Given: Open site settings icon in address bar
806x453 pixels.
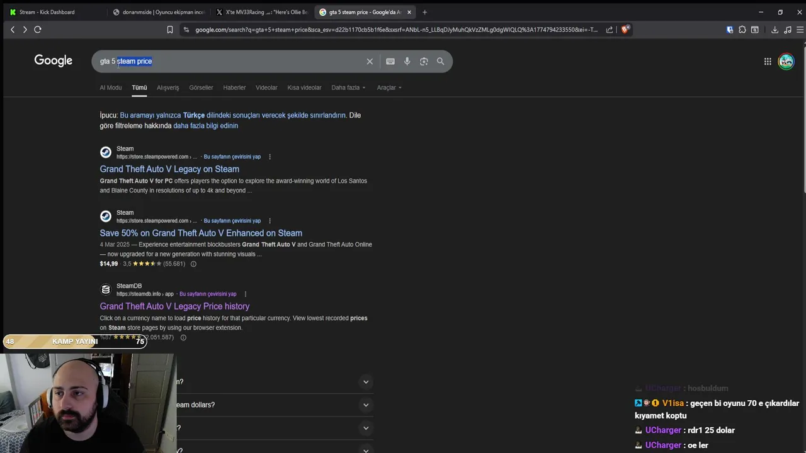Looking at the screenshot, I should pyautogui.click(x=186, y=30).
